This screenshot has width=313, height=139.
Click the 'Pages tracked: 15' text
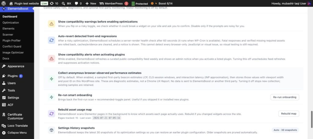[68, 118]
